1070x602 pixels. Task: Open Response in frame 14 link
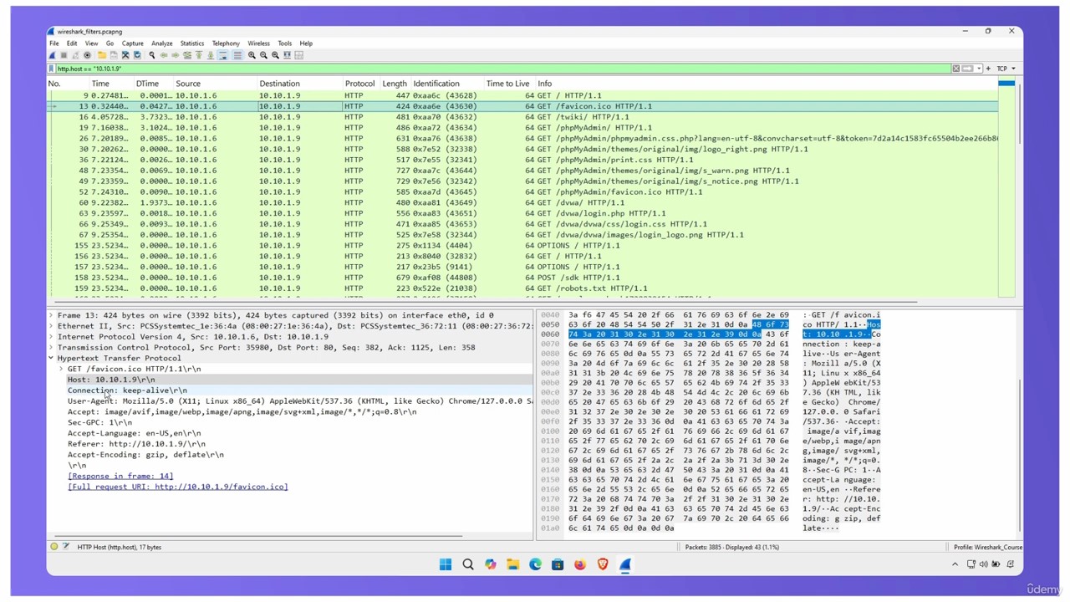[120, 476]
